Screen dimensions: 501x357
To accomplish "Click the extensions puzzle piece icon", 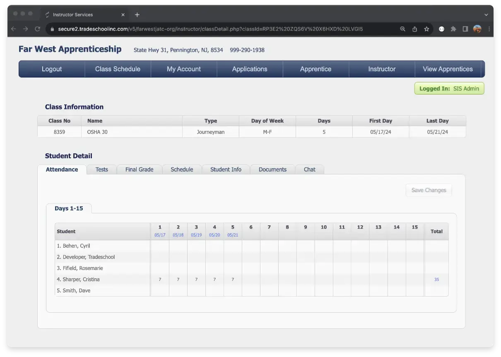I will (453, 29).
